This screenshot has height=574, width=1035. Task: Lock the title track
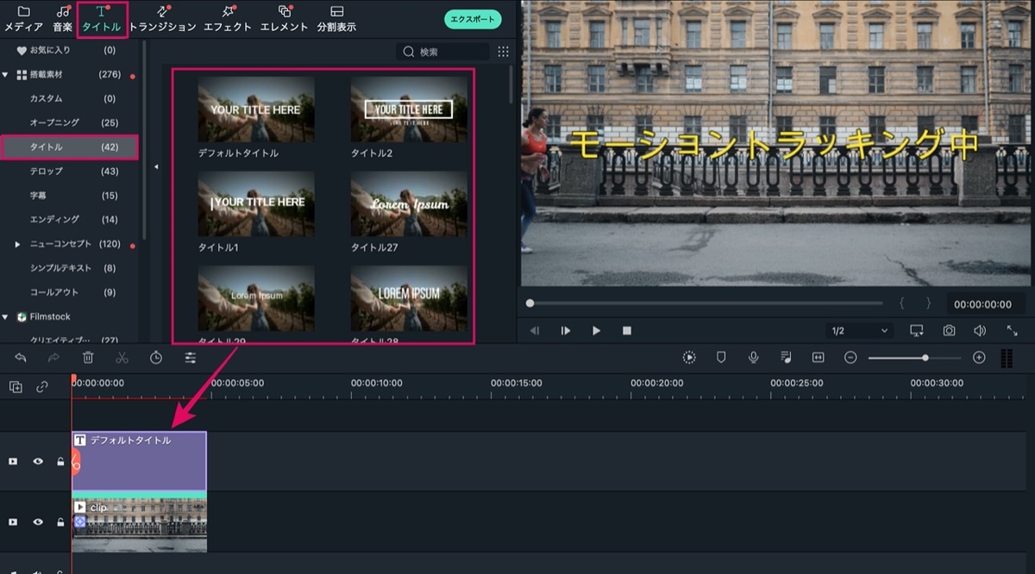60,462
